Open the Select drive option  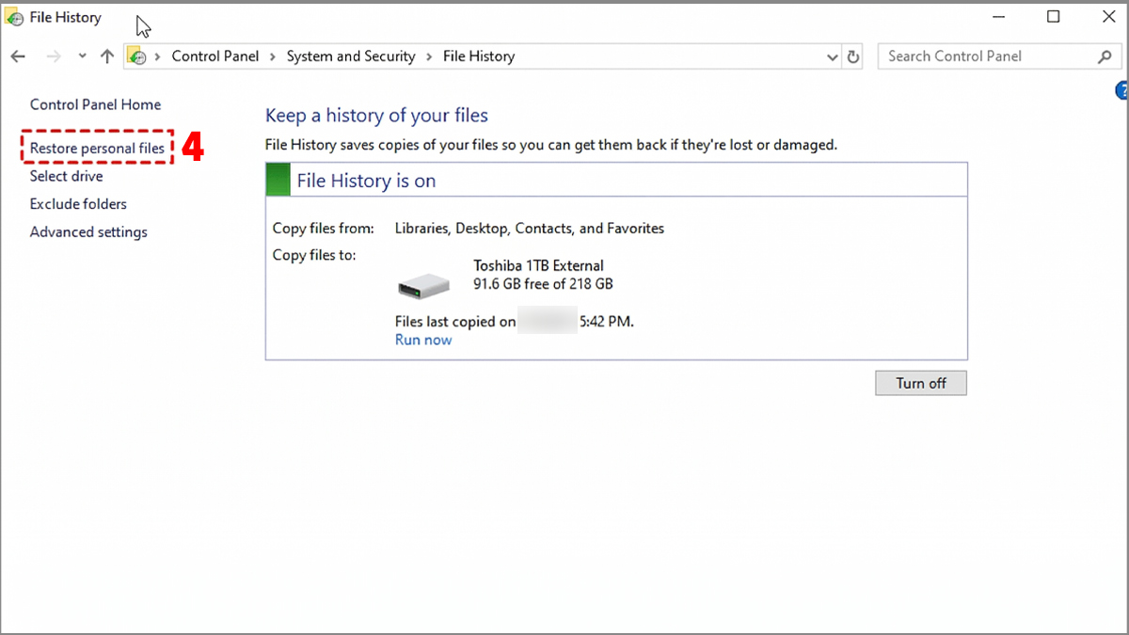66,176
